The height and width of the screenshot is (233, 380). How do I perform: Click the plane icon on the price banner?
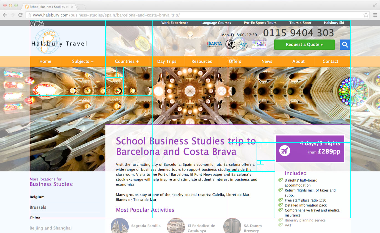tap(285, 151)
